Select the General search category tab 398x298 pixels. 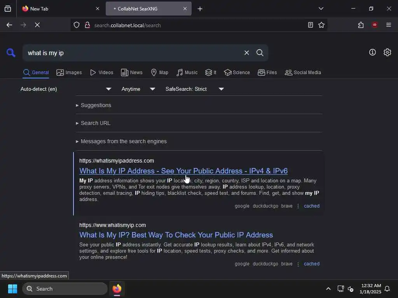click(x=36, y=73)
